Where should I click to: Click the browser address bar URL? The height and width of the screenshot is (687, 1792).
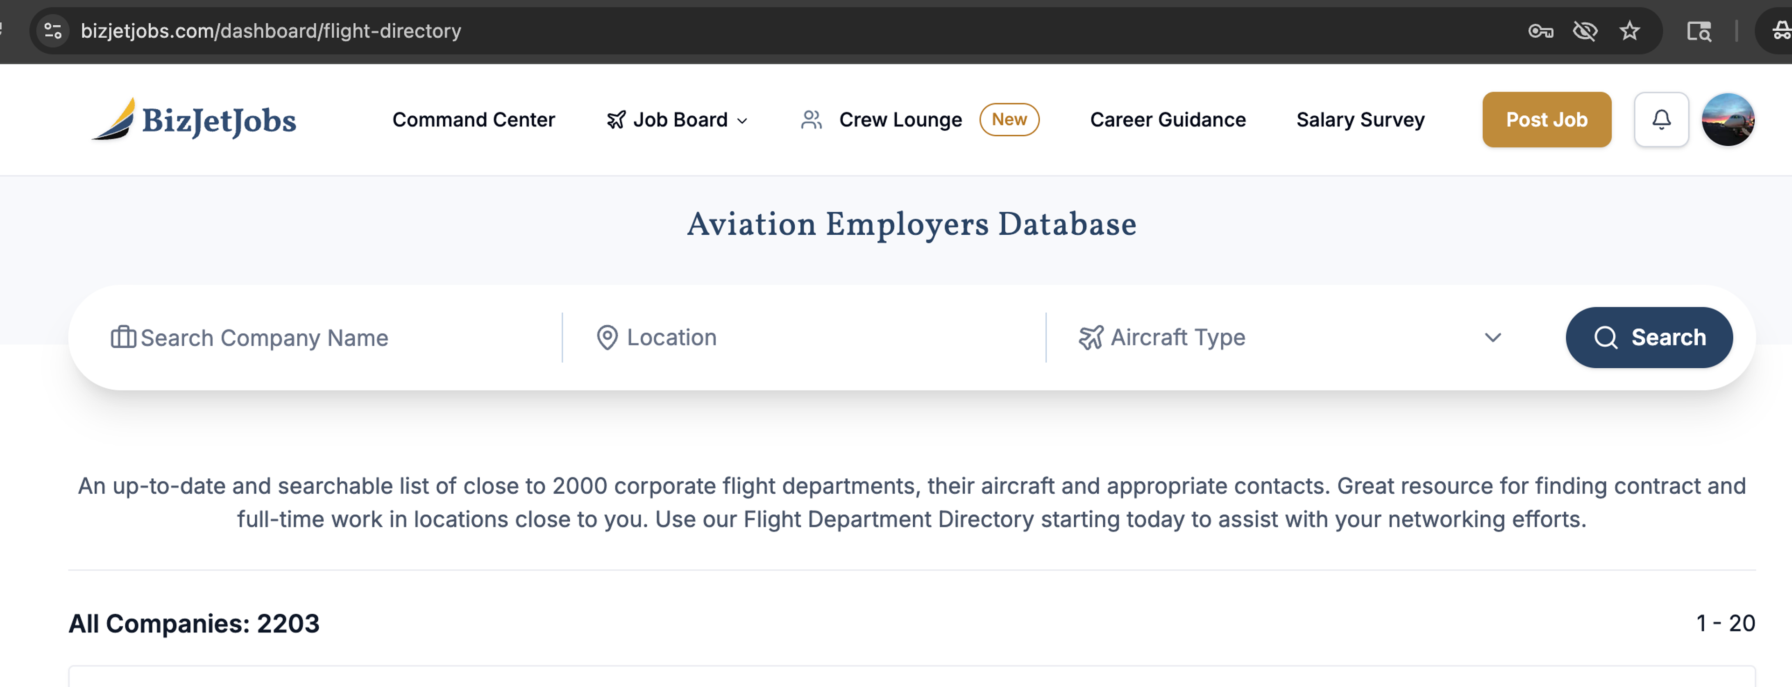[x=271, y=31]
